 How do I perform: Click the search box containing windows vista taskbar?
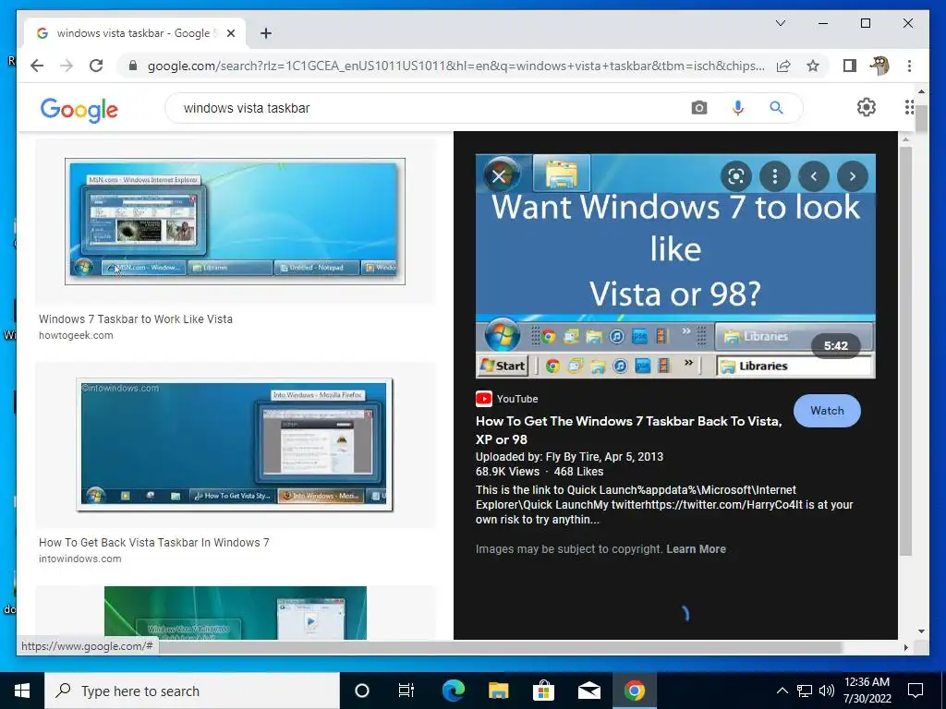429,108
